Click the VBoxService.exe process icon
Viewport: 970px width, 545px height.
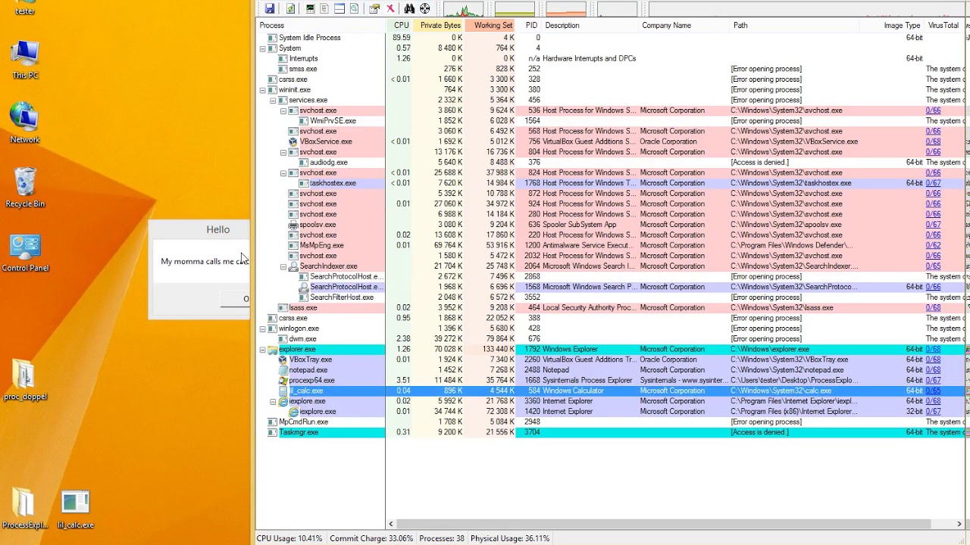[x=293, y=142]
